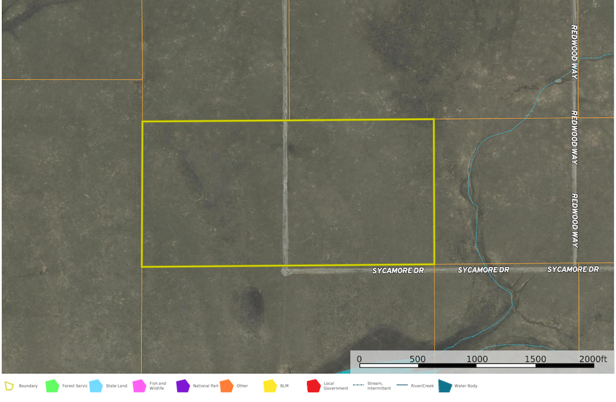616x402 pixels.
Task: Click the green Forest Service legend icon
Action: click(x=52, y=386)
